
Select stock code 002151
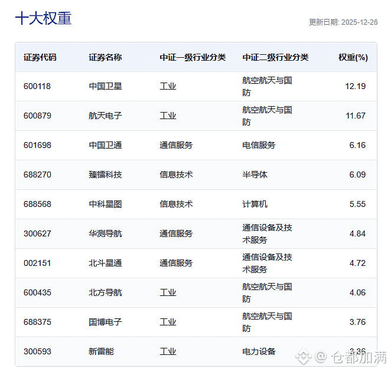click(x=37, y=264)
